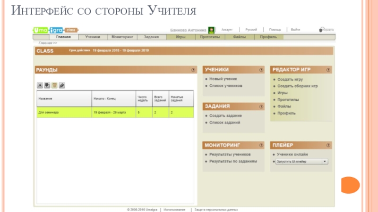378x212 pixels.
Task: Click help icon in Мониторинг panel
Action: coord(261,145)
